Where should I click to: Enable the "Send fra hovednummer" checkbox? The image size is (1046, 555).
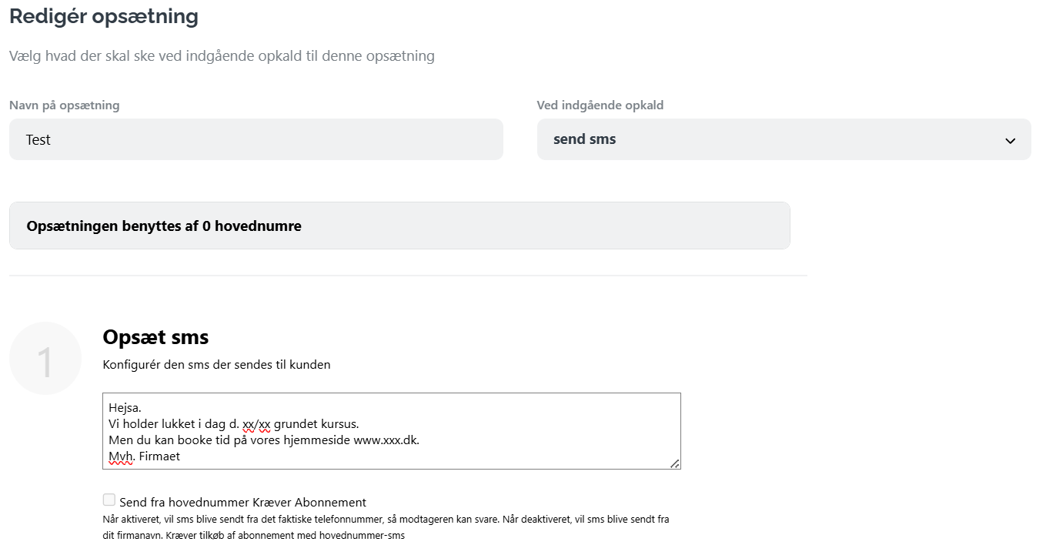click(x=109, y=500)
